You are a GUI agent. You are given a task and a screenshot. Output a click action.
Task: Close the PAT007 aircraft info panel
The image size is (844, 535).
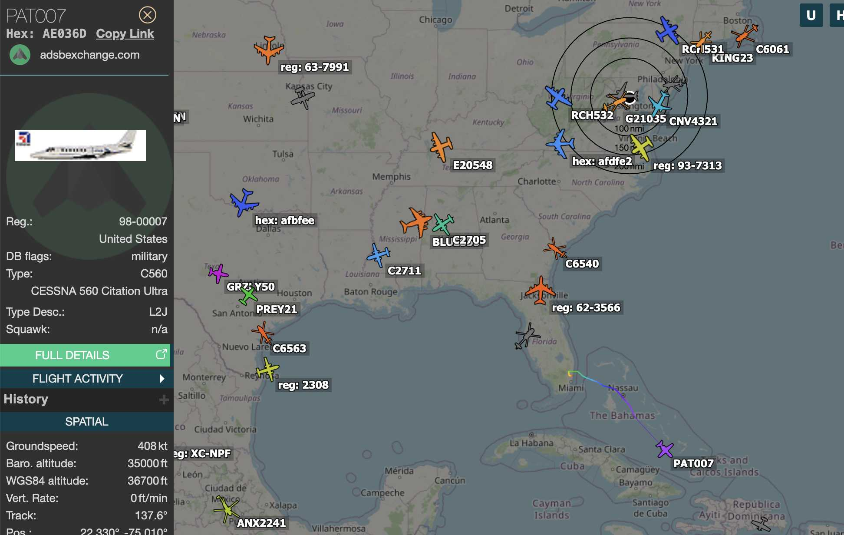(148, 15)
